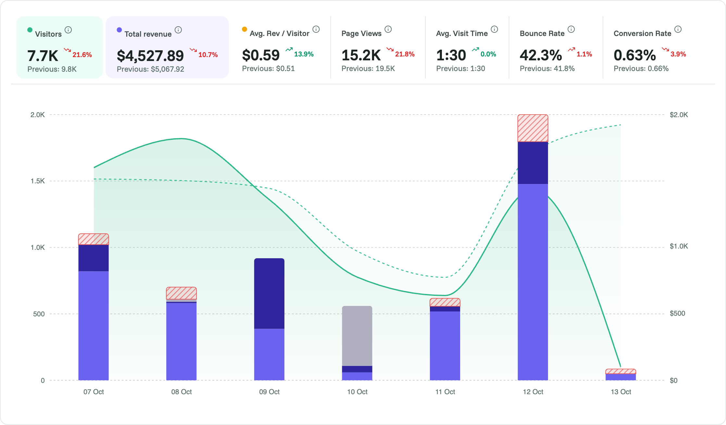726x425 pixels.
Task: Click the "10 Oct" axis label
Action: (x=357, y=392)
